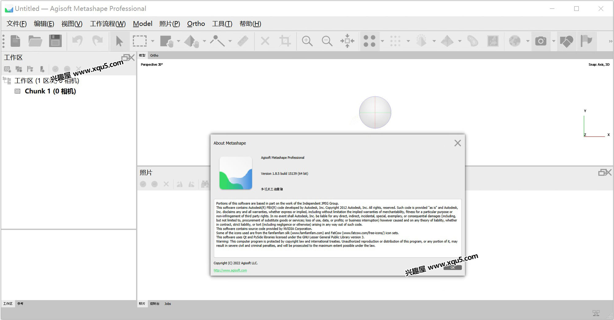Click the Crop Selection icon
614x320 pixels.
point(285,41)
